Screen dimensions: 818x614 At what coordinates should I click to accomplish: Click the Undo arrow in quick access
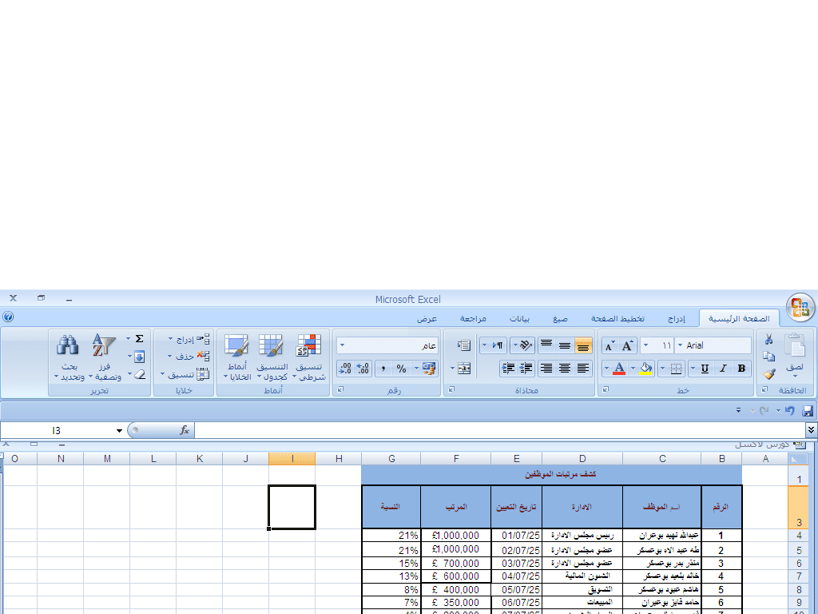(790, 411)
